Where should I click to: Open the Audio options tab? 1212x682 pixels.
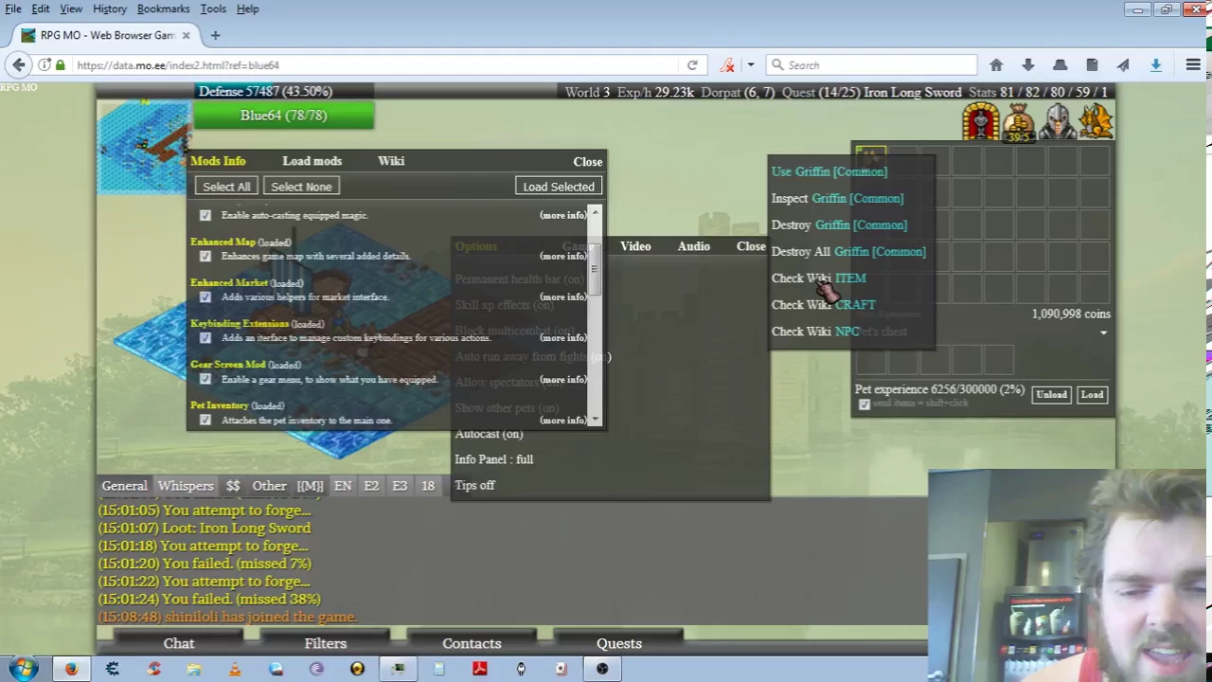(693, 246)
